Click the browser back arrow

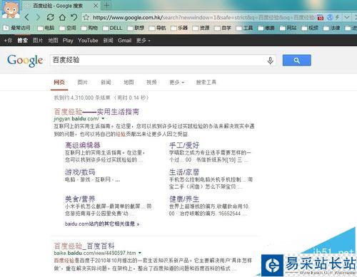27,17
